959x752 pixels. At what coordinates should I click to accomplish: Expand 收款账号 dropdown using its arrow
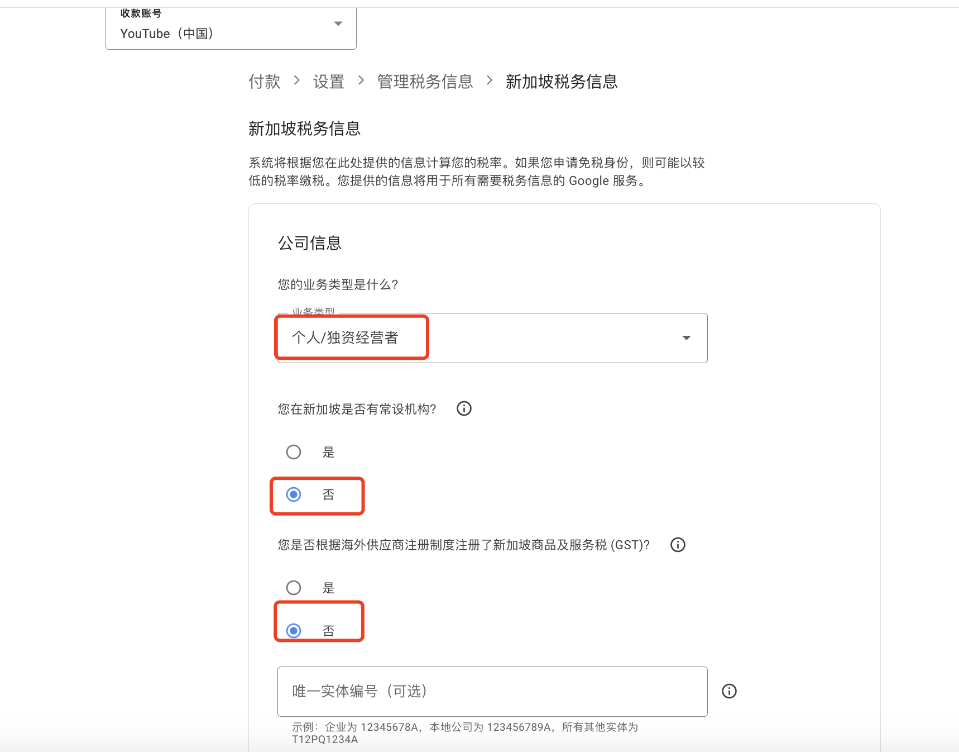click(338, 23)
